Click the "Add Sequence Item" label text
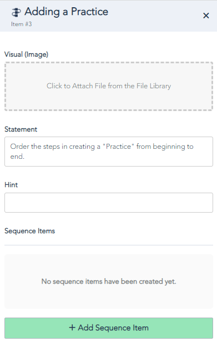 tap(113, 328)
